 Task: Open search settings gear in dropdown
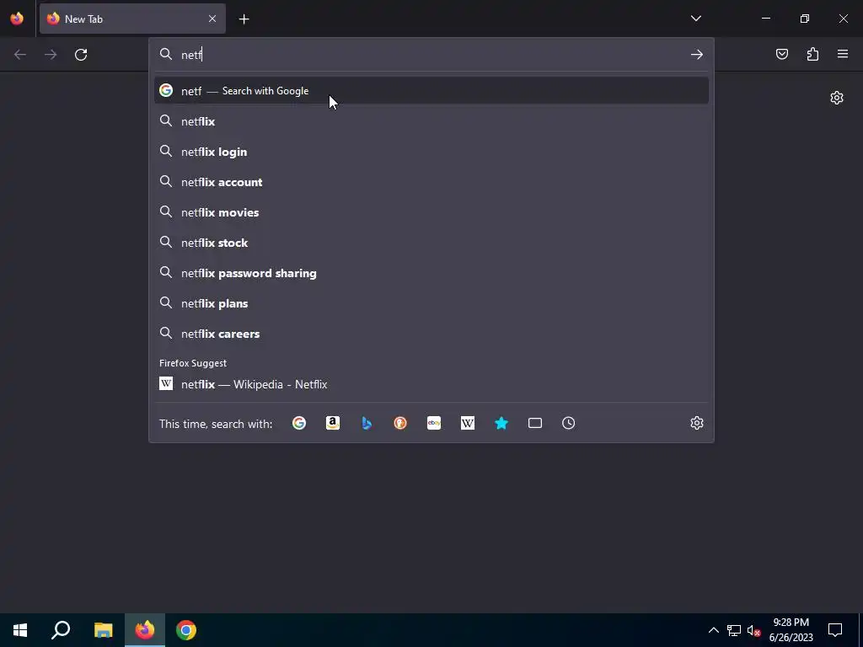pos(697,423)
